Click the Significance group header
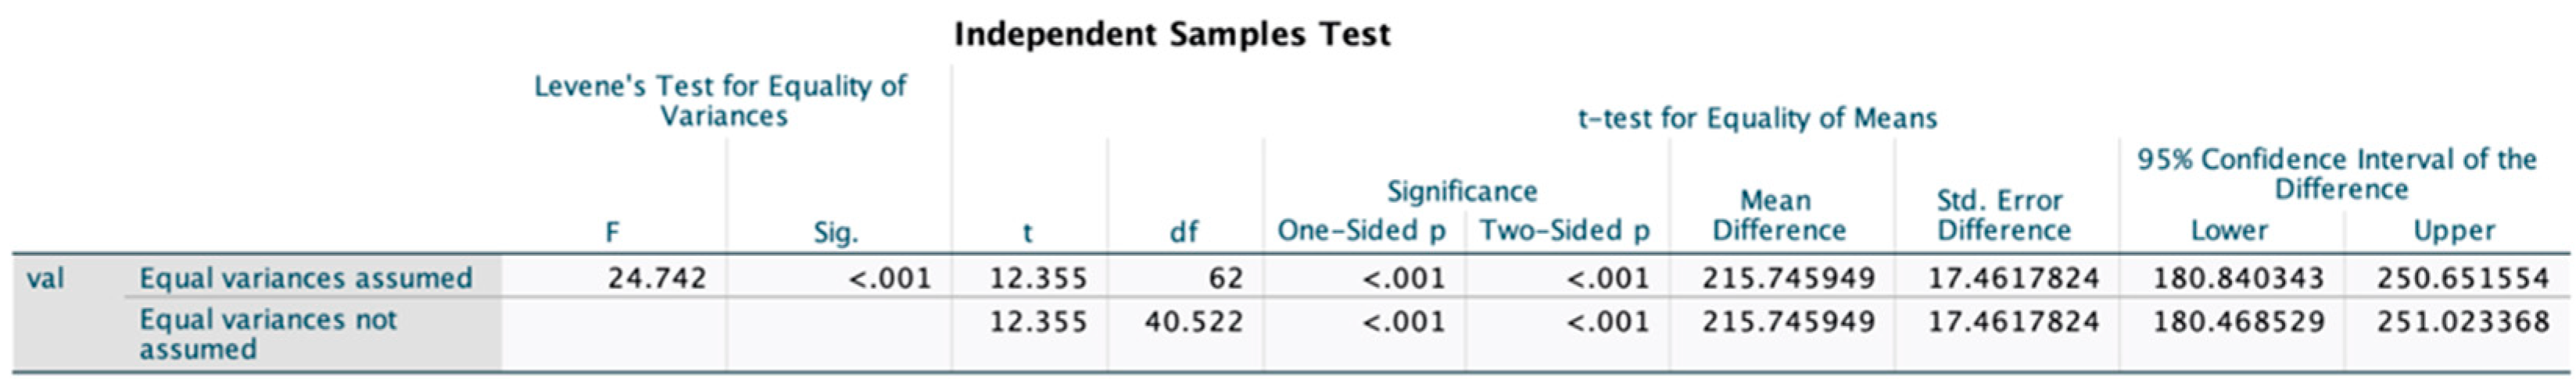This screenshot has height=383, width=2576. point(1461,190)
